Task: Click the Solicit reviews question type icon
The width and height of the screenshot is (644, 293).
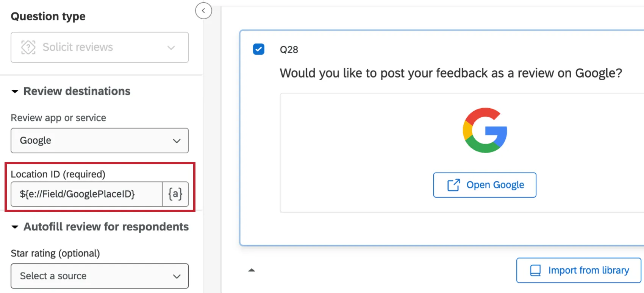Action: click(x=28, y=47)
